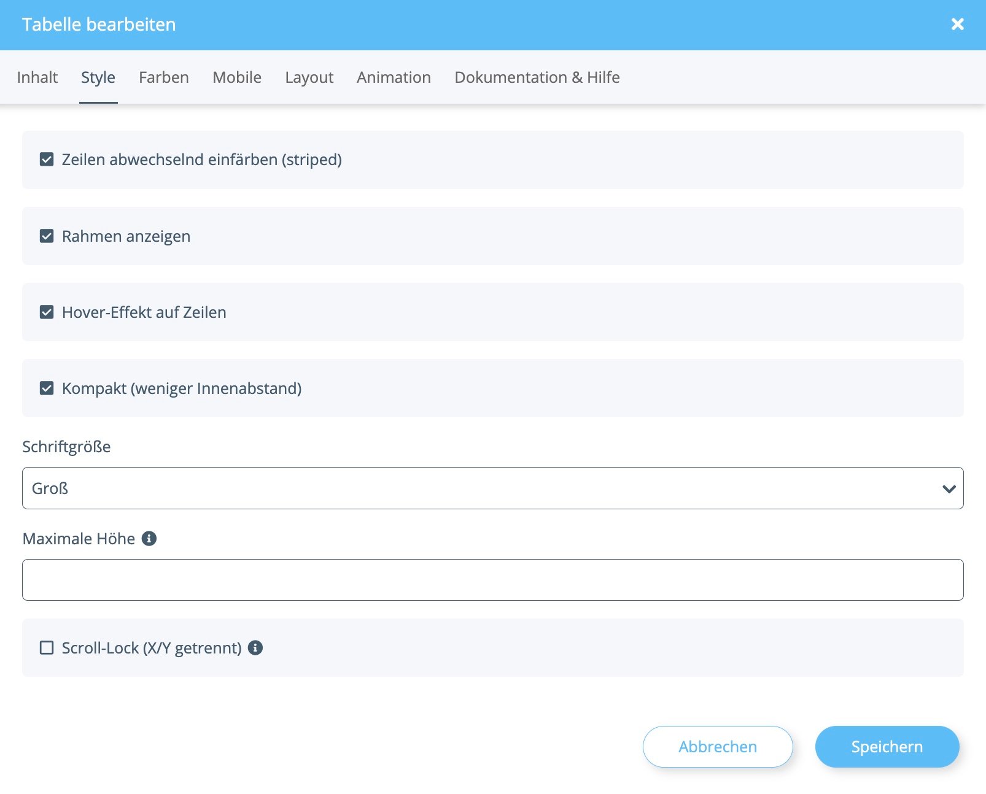The height and width of the screenshot is (794, 986).
Task: Open Dokumentation & Hilfe tab
Action: (537, 77)
